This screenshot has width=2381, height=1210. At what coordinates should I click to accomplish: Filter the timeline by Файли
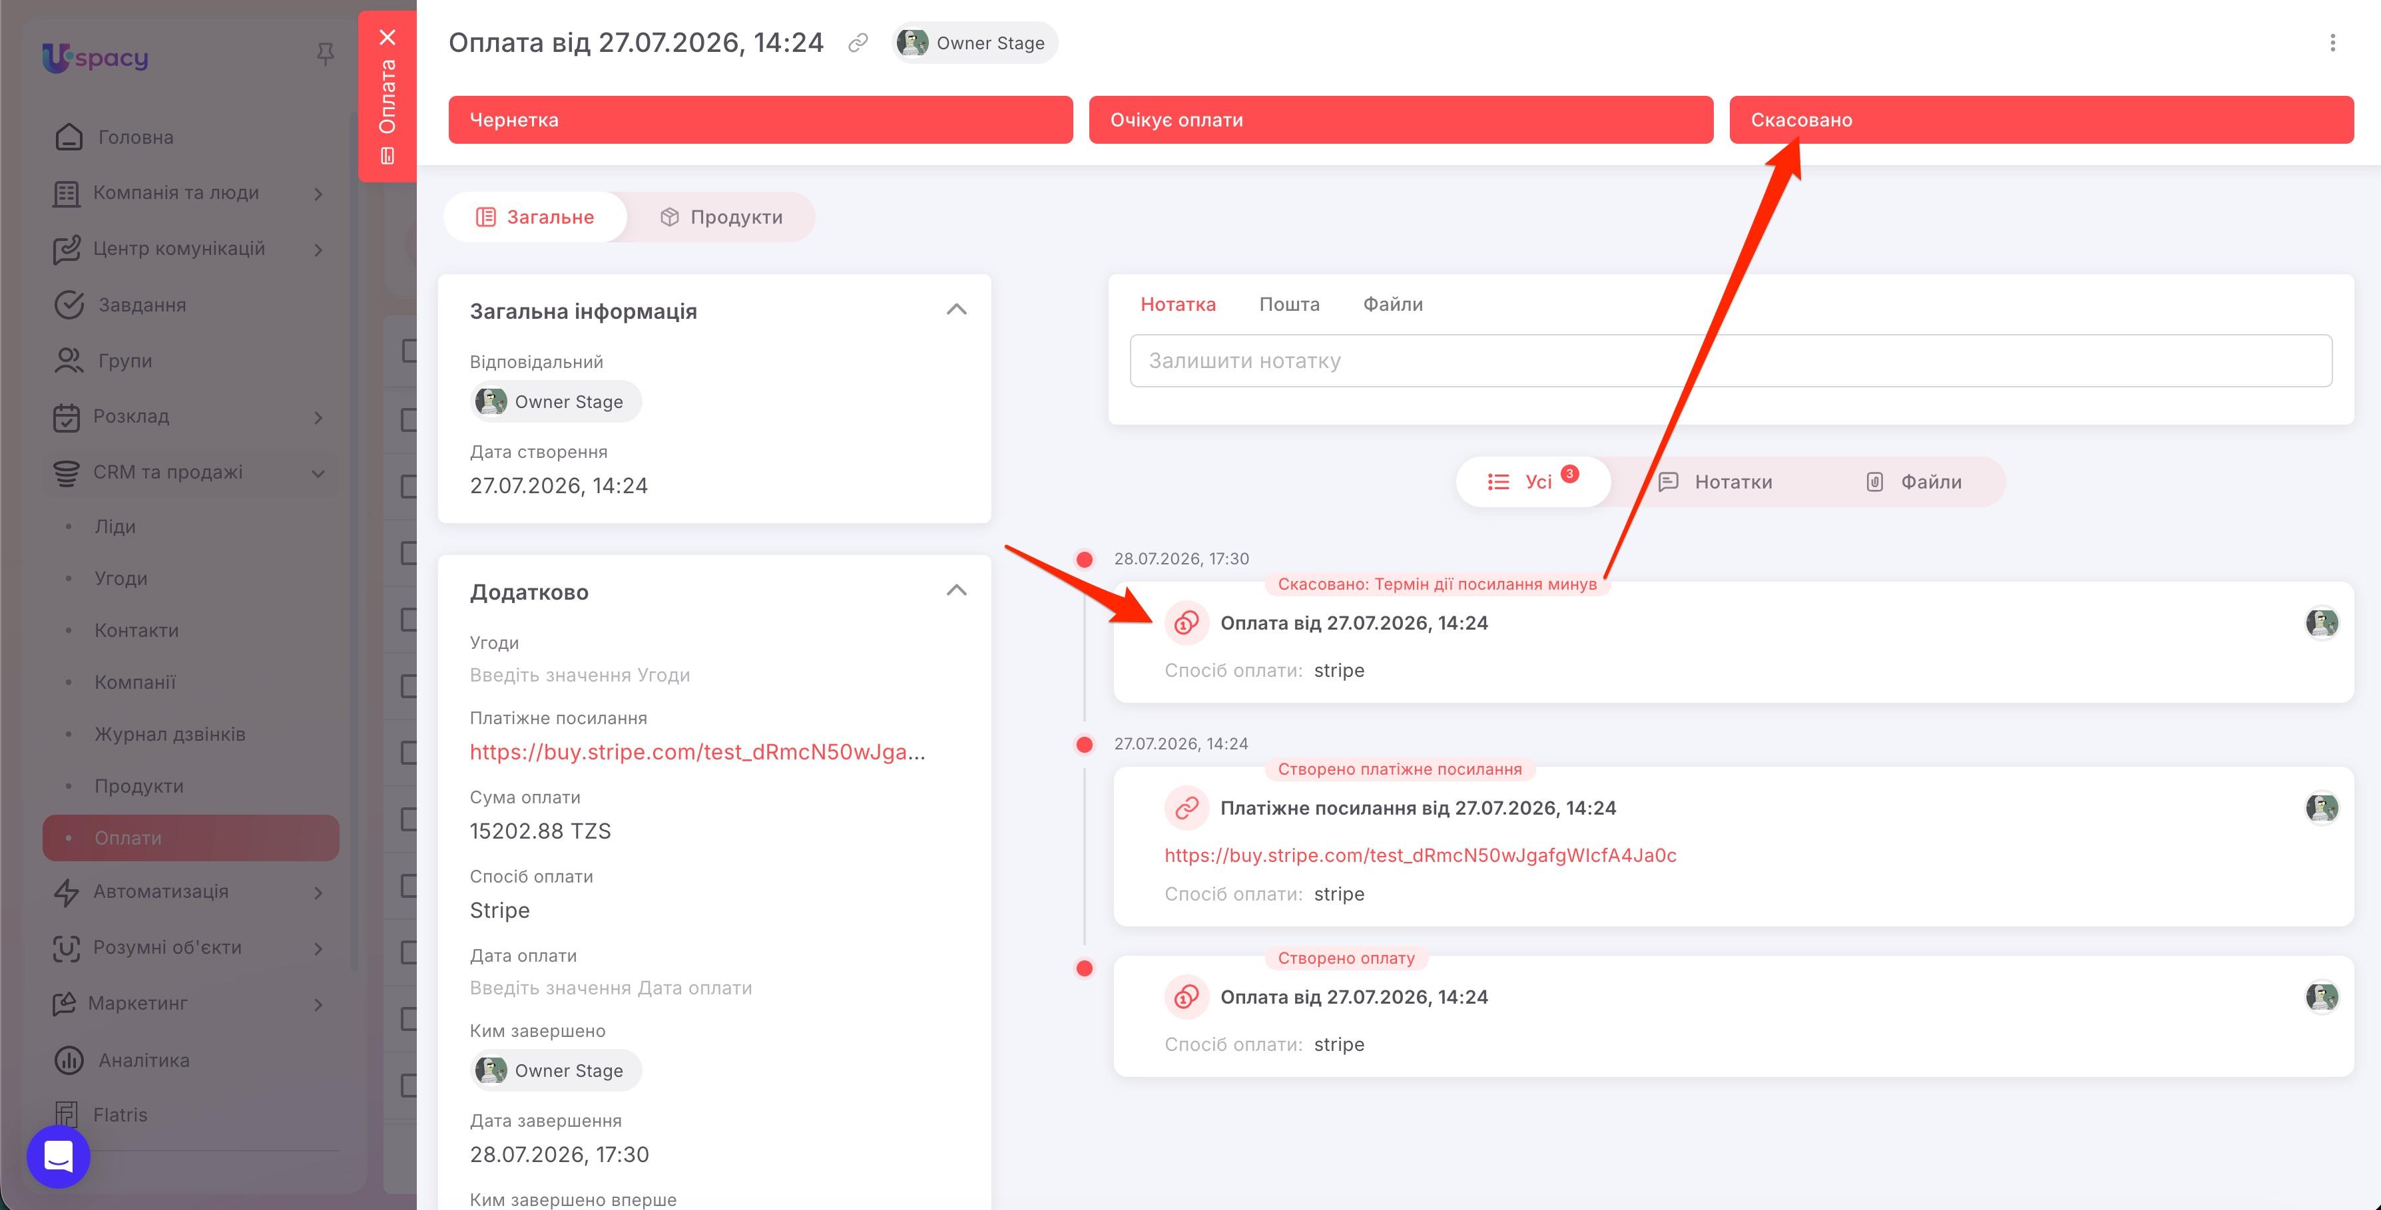tap(1914, 482)
